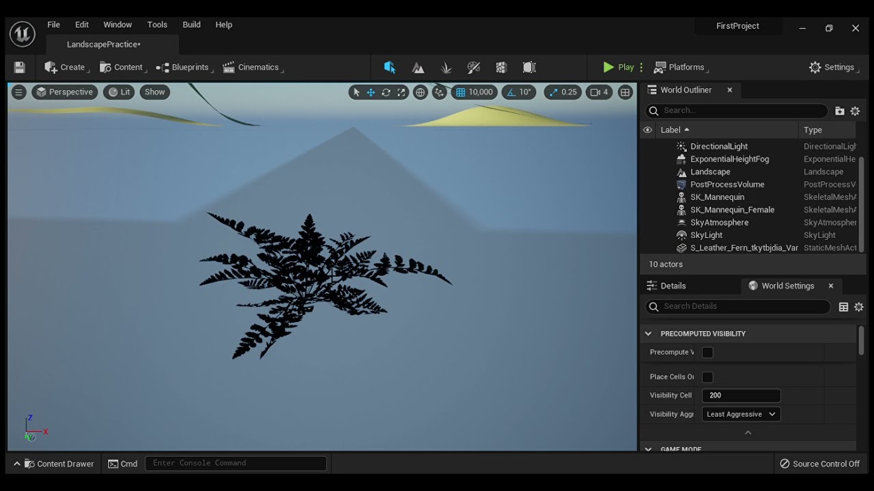
Task: Toggle scale snapping at 0.25
Action: pyautogui.click(x=563, y=92)
